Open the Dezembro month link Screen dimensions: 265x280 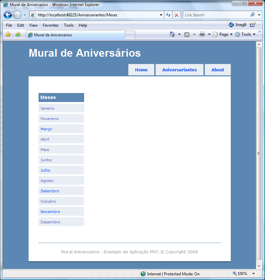[x=50, y=222]
